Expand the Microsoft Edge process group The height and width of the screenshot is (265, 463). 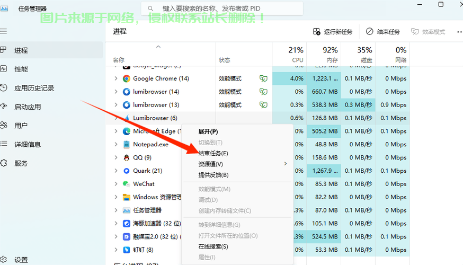click(x=116, y=131)
